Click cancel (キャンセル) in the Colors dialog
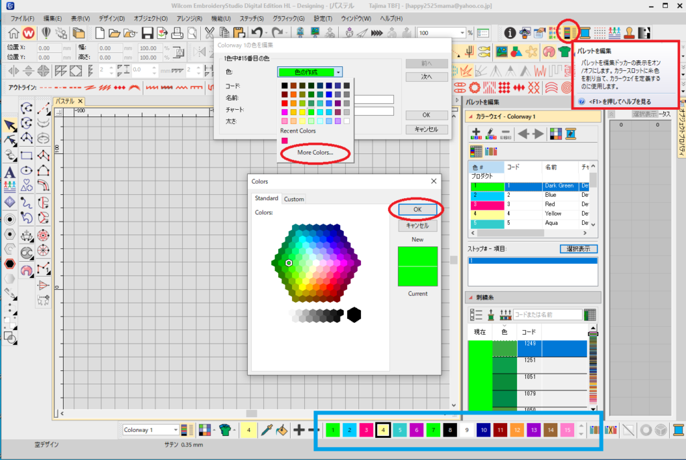 (417, 226)
